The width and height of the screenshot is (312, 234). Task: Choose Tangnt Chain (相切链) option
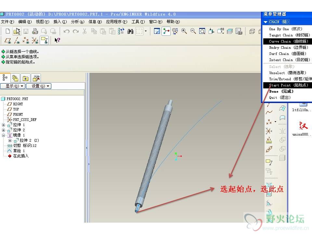[x=289, y=35]
